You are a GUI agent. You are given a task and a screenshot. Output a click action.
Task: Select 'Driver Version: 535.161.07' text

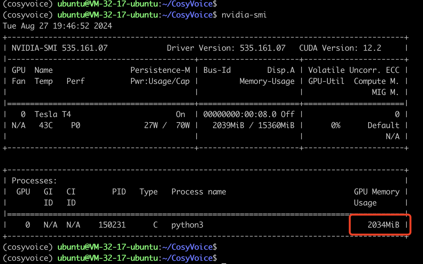click(x=226, y=48)
